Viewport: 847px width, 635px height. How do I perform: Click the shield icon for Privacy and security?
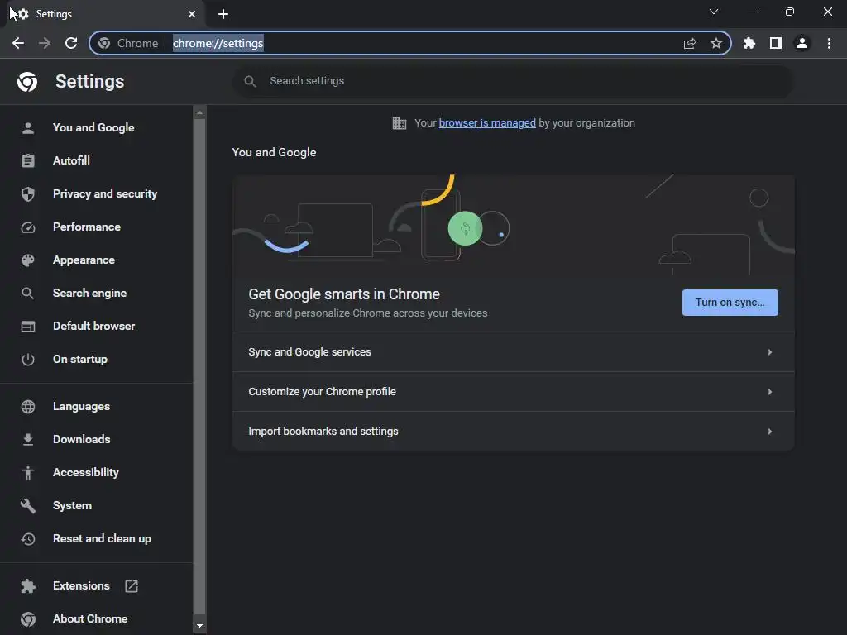28,193
